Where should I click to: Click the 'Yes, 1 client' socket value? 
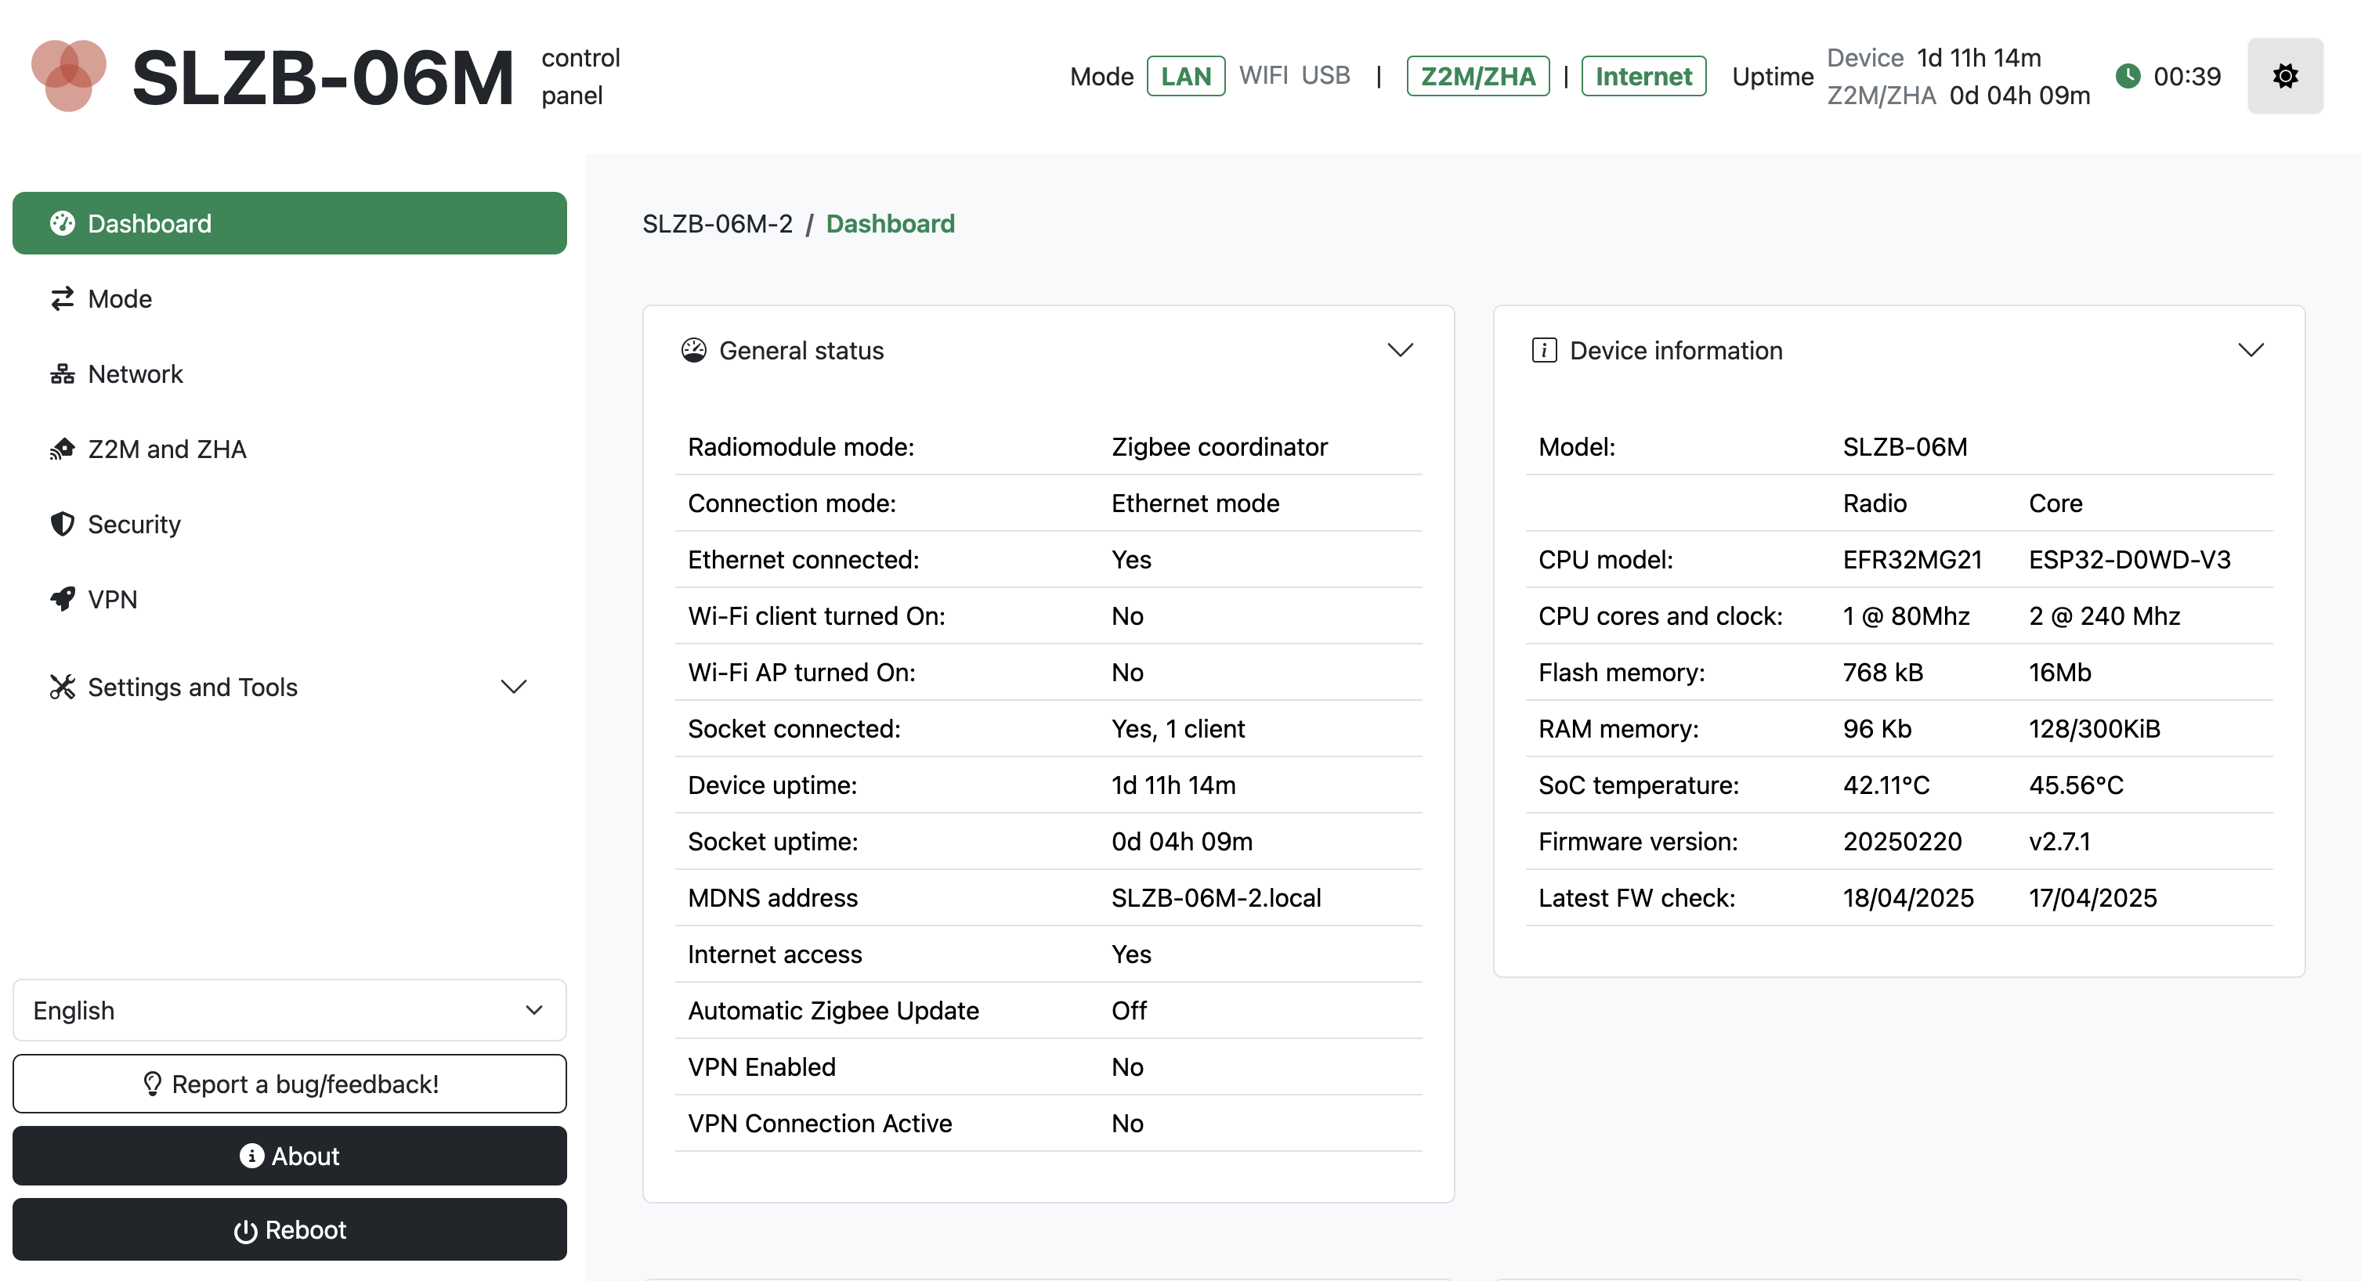point(1177,730)
